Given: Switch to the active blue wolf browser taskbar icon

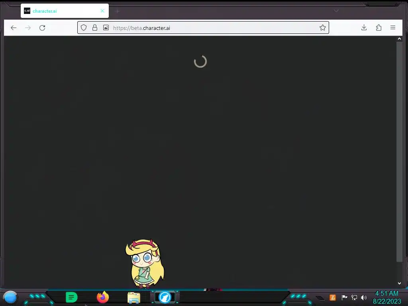Looking at the screenshot, I should 165,297.
